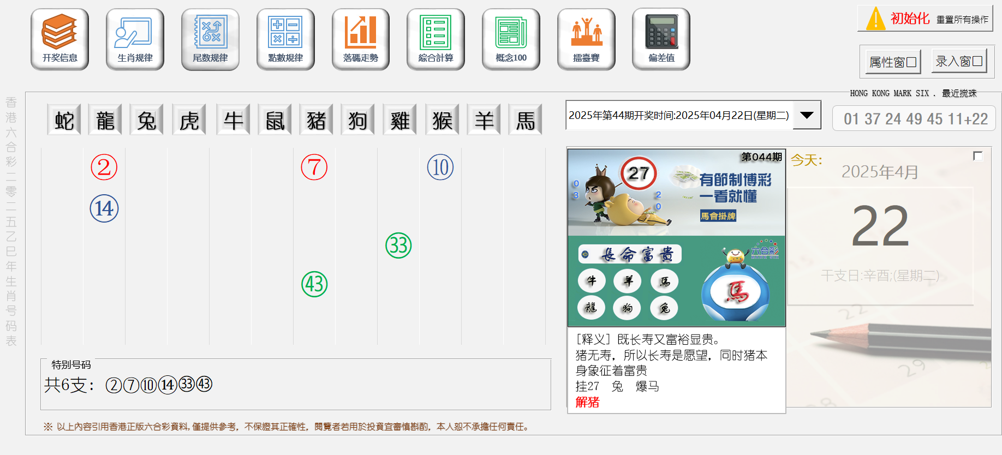Open the 點數規律 points pattern tool
The width and height of the screenshot is (1002, 455).
(285, 39)
